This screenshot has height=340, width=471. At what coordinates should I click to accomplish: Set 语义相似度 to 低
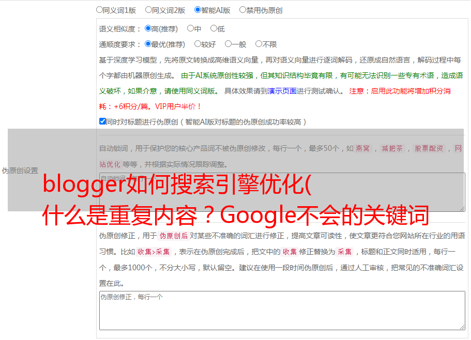point(214,28)
